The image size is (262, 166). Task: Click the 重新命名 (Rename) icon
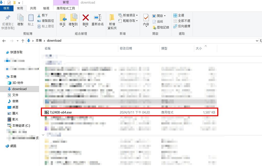[98, 21]
